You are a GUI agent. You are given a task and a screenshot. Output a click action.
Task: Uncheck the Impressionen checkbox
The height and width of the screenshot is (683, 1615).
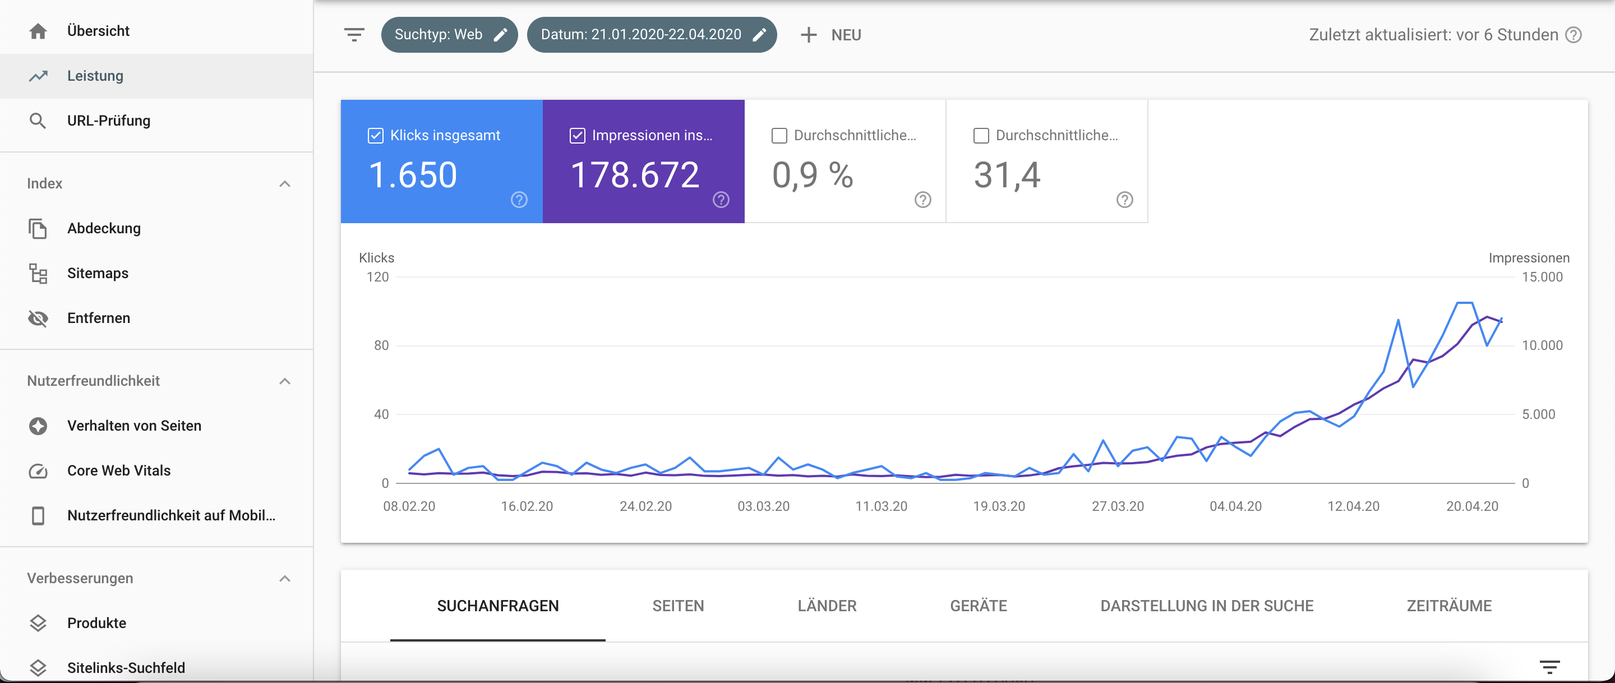click(x=578, y=136)
